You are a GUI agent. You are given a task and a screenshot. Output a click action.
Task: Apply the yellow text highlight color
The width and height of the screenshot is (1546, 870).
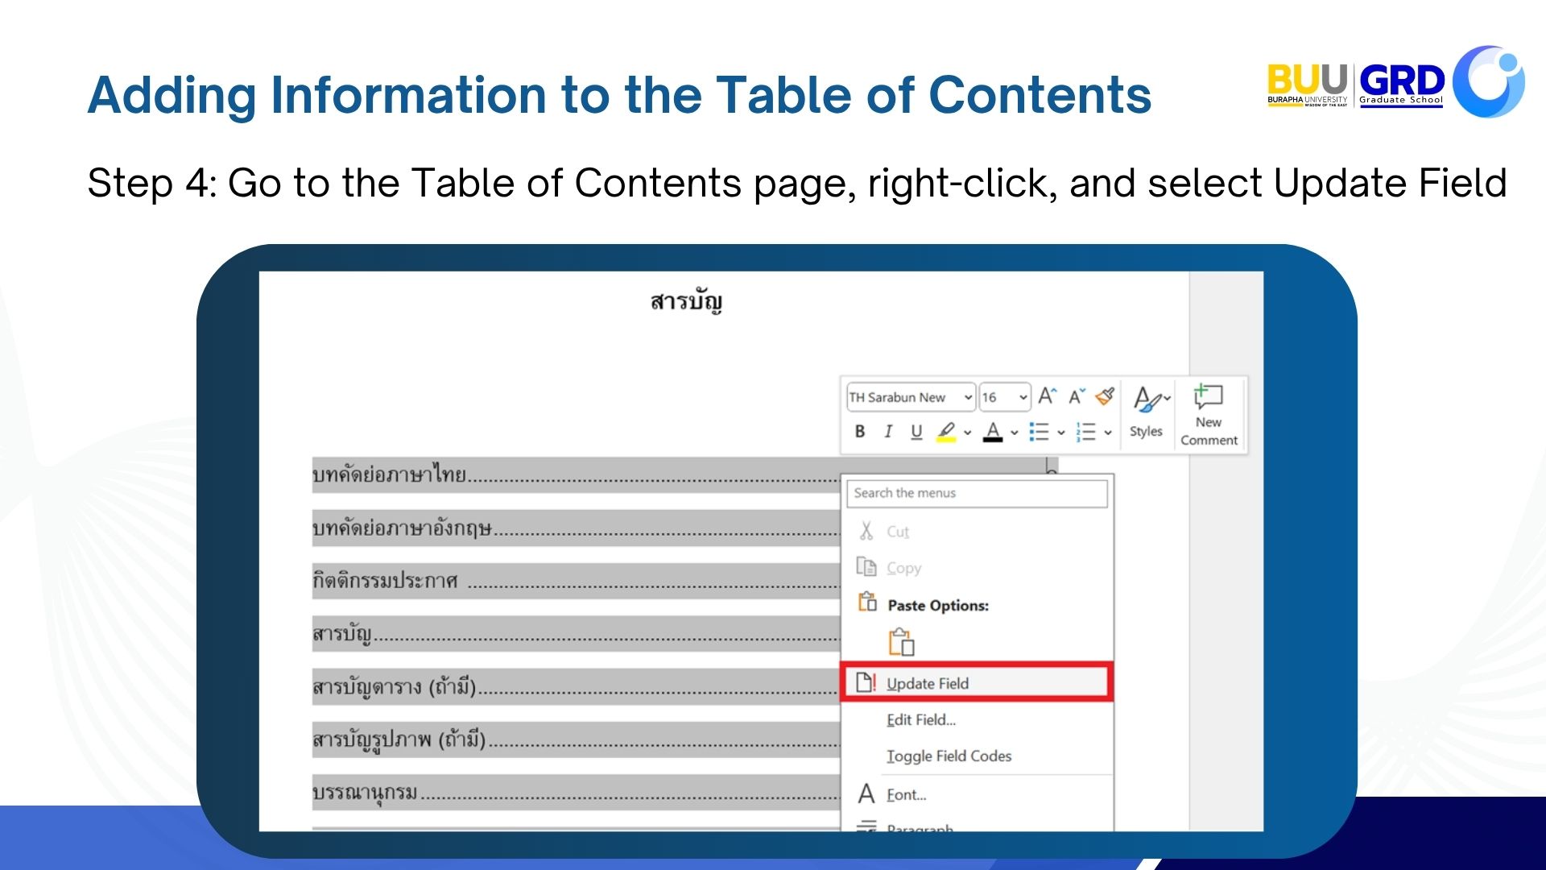click(x=946, y=432)
